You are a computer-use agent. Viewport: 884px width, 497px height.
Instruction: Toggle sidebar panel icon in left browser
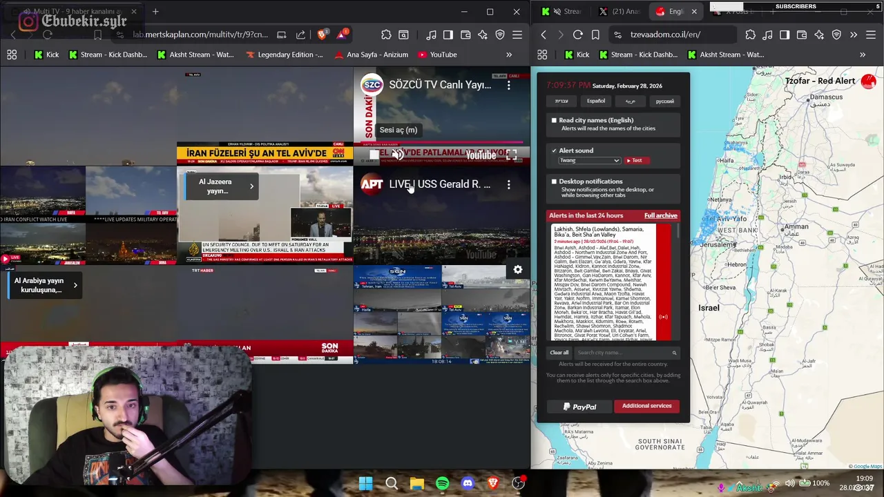tap(448, 35)
